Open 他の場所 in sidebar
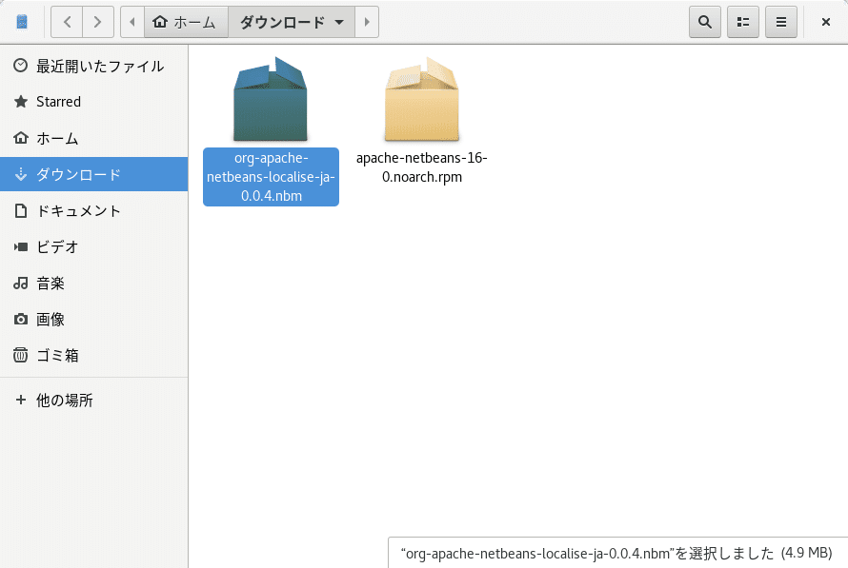Viewport: 848px width, 568px height. 94,401
